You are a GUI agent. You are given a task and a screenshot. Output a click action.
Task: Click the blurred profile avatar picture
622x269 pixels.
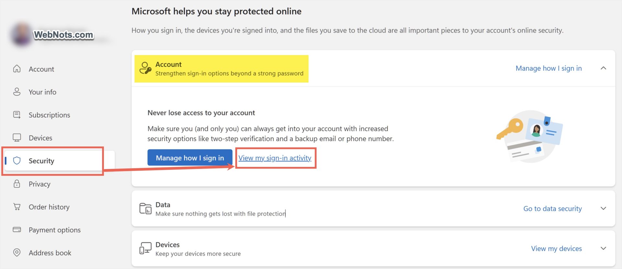coord(21,34)
